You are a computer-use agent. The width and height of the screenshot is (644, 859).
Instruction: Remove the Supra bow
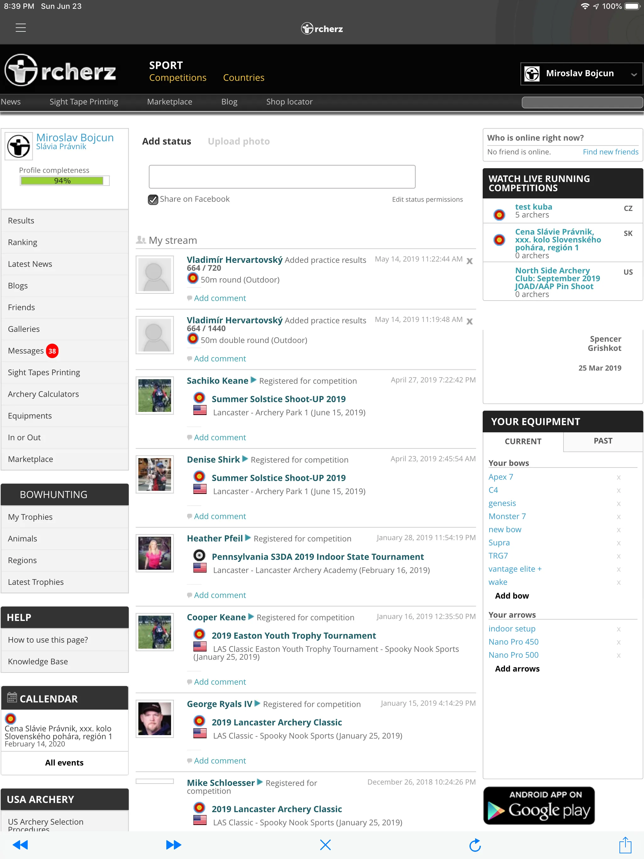click(x=619, y=543)
